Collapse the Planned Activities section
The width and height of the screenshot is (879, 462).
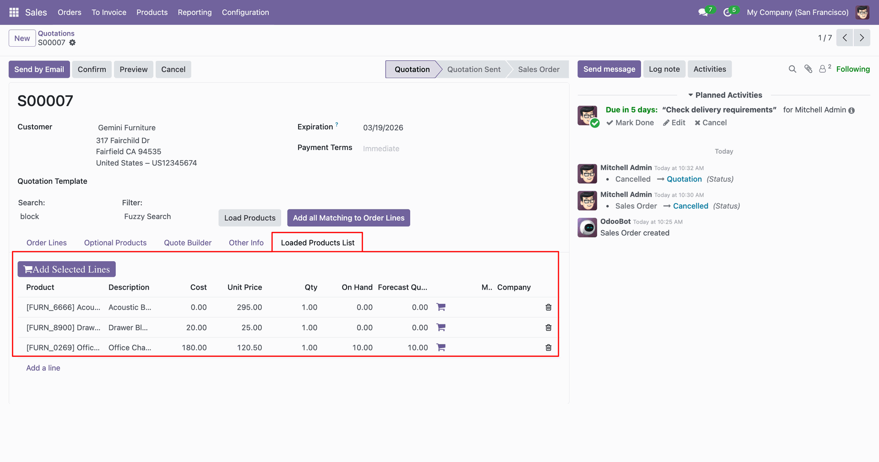(x=725, y=95)
